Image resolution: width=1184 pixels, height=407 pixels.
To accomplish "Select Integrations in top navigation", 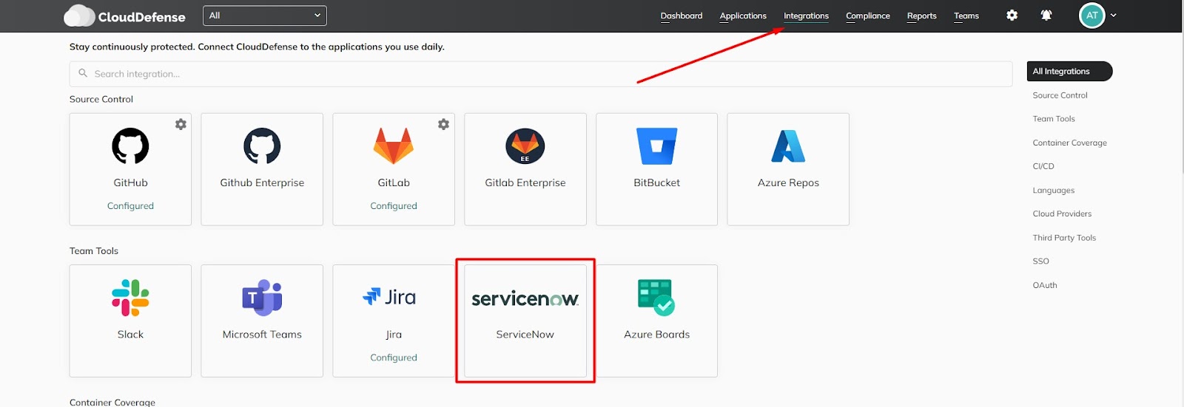I will pyautogui.click(x=806, y=16).
